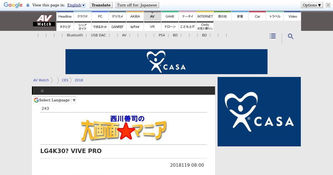Click the 大画面マニア series banner image
Viewport: 333px width, 175px height.
(124, 128)
